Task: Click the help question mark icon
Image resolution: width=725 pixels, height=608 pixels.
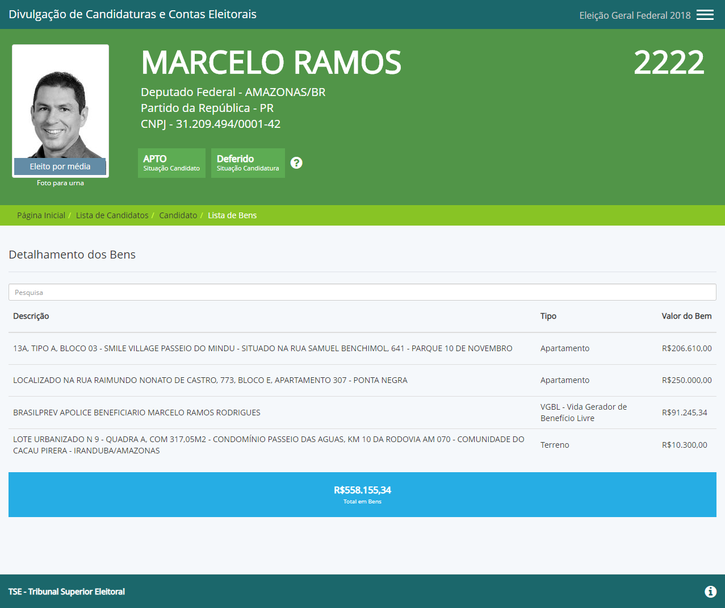Action: (296, 163)
